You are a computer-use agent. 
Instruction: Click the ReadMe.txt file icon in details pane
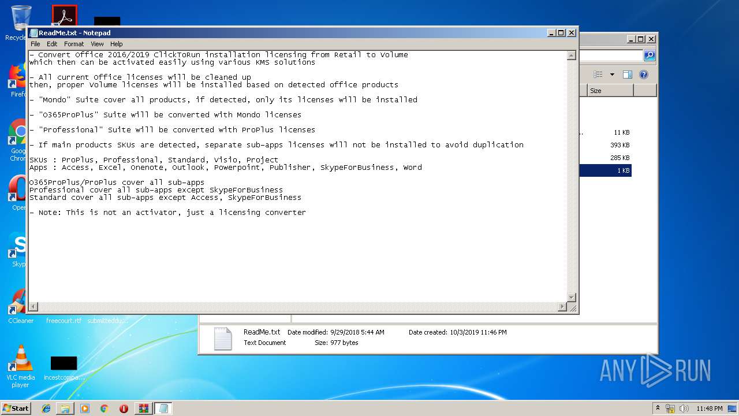click(223, 339)
